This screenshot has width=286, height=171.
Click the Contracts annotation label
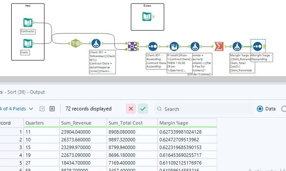point(28,31)
